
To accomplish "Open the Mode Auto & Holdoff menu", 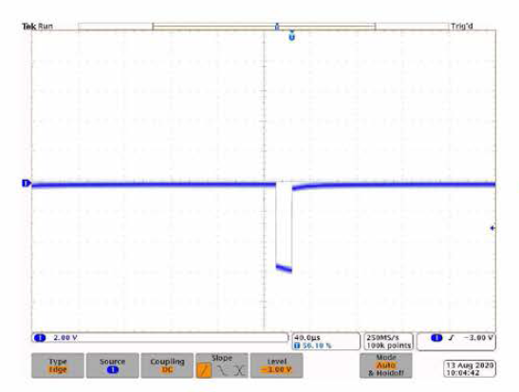I will tap(386, 365).
